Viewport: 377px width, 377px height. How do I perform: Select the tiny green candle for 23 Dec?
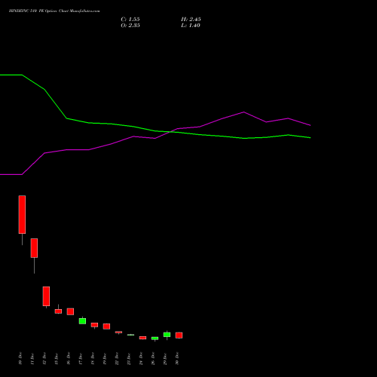[x=130, y=335]
